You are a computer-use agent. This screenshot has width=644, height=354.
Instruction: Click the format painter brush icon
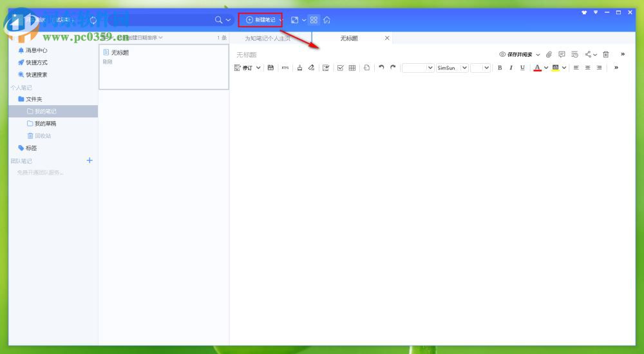click(x=300, y=68)
